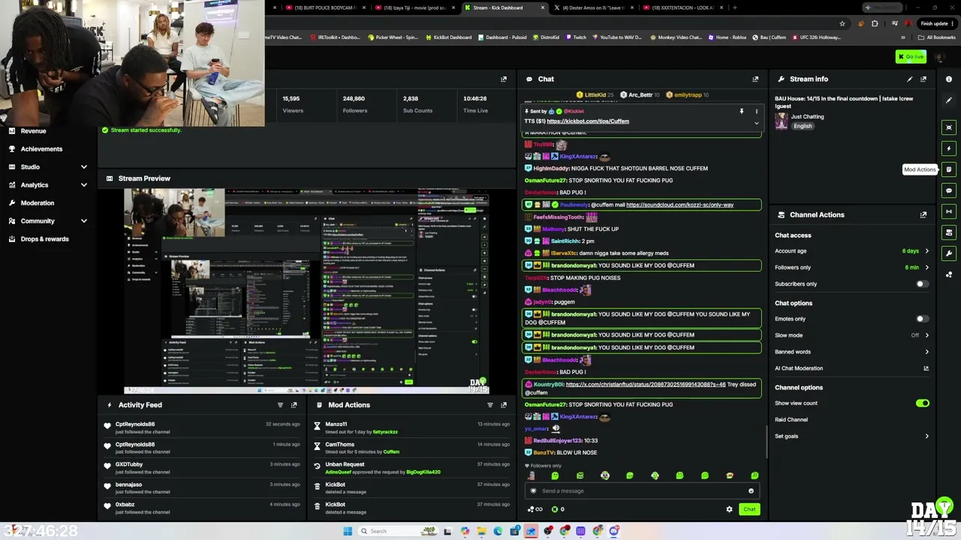Open Windows Start button on taskbar
The image size is (961, 540).
[348, 531]
